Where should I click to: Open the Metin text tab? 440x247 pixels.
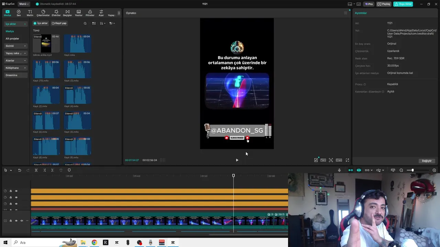pos(30,13)
